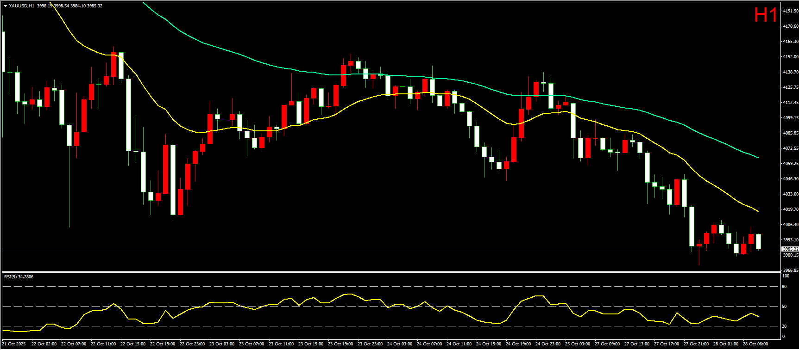Viewport: 799px width, 350px height.
Task: Select the 27 Oct 09:00 time label
Action: pyautogui.click(x=607, y=344)
